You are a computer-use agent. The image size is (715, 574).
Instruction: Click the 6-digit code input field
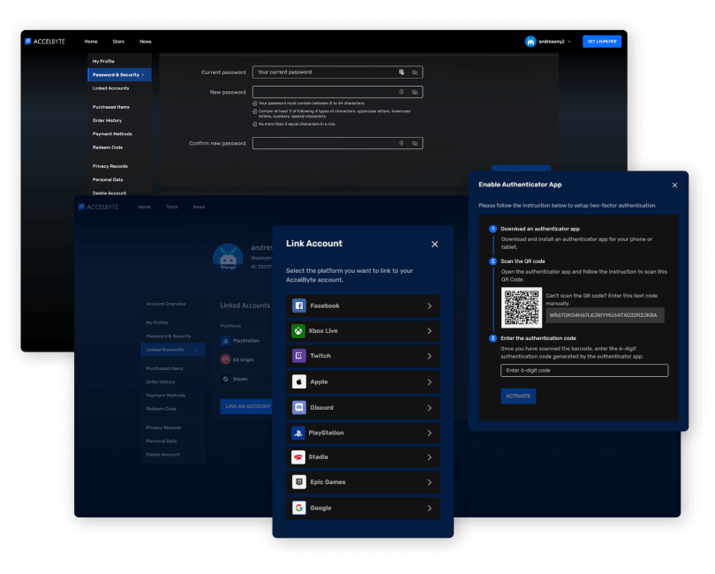[584, 371]
